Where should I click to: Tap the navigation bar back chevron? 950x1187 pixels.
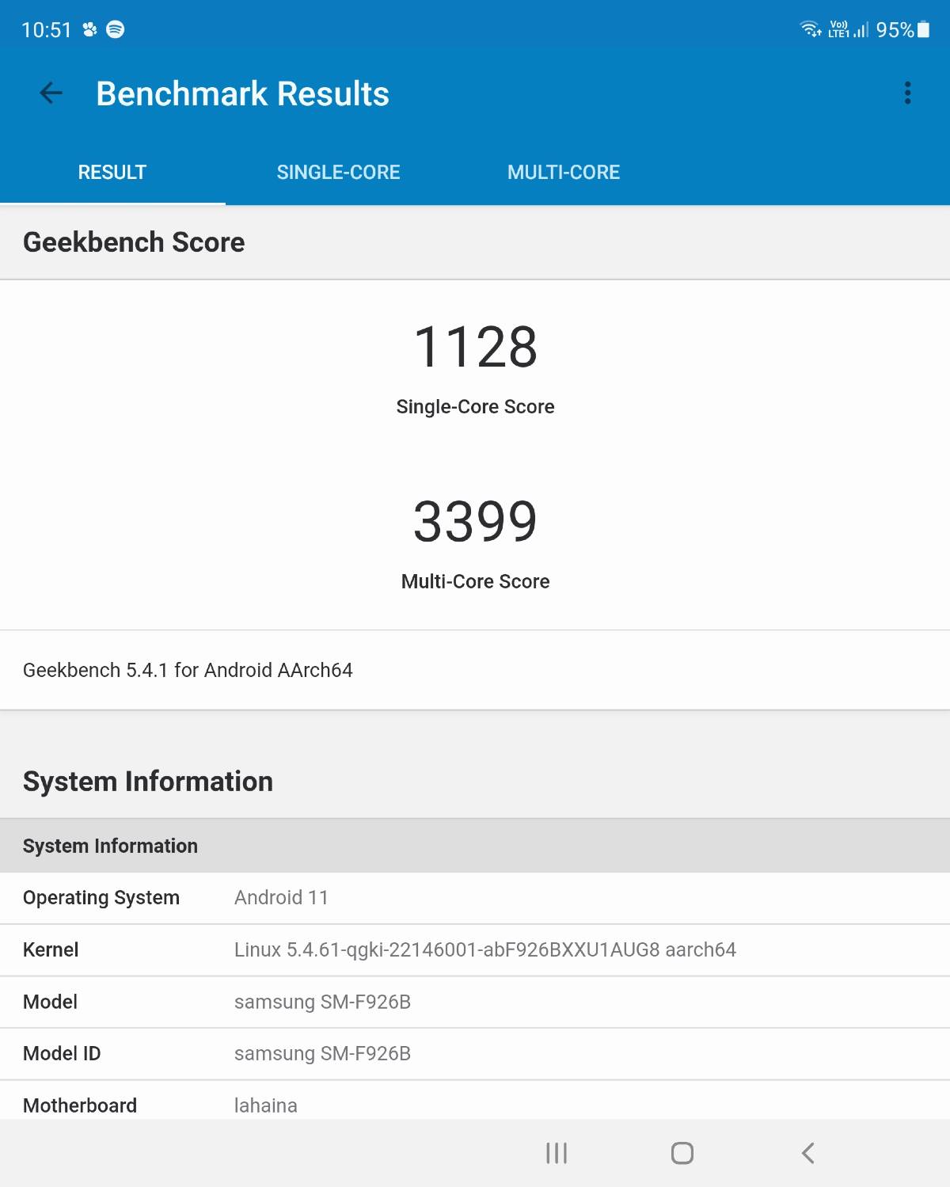tap(808, 1153)
